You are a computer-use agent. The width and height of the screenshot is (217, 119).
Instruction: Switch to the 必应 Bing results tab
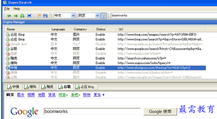pos(86,87)
